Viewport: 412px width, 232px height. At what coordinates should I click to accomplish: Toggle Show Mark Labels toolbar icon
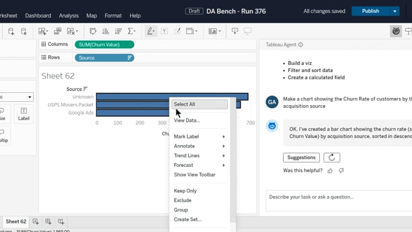click(164, 32)
